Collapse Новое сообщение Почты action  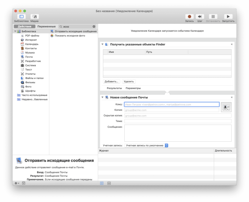[x=103, y=98]
